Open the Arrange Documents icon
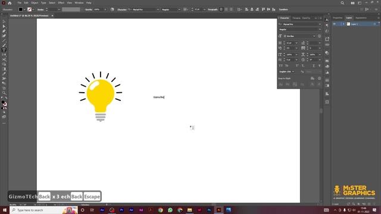Screen dimensions: 381x214 pos(352,3)
